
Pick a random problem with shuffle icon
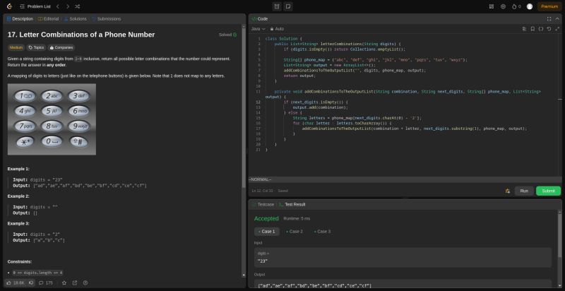point(78,6)
